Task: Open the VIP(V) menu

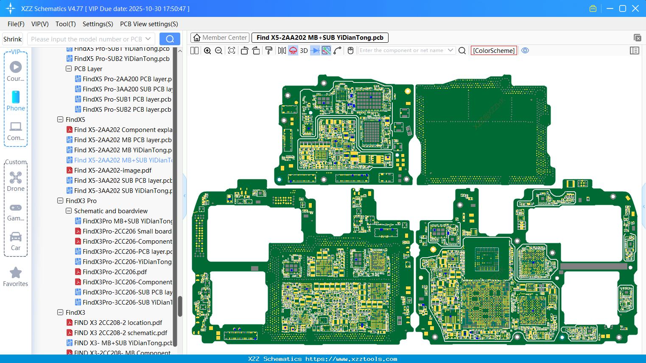Action: click(40, 24)
